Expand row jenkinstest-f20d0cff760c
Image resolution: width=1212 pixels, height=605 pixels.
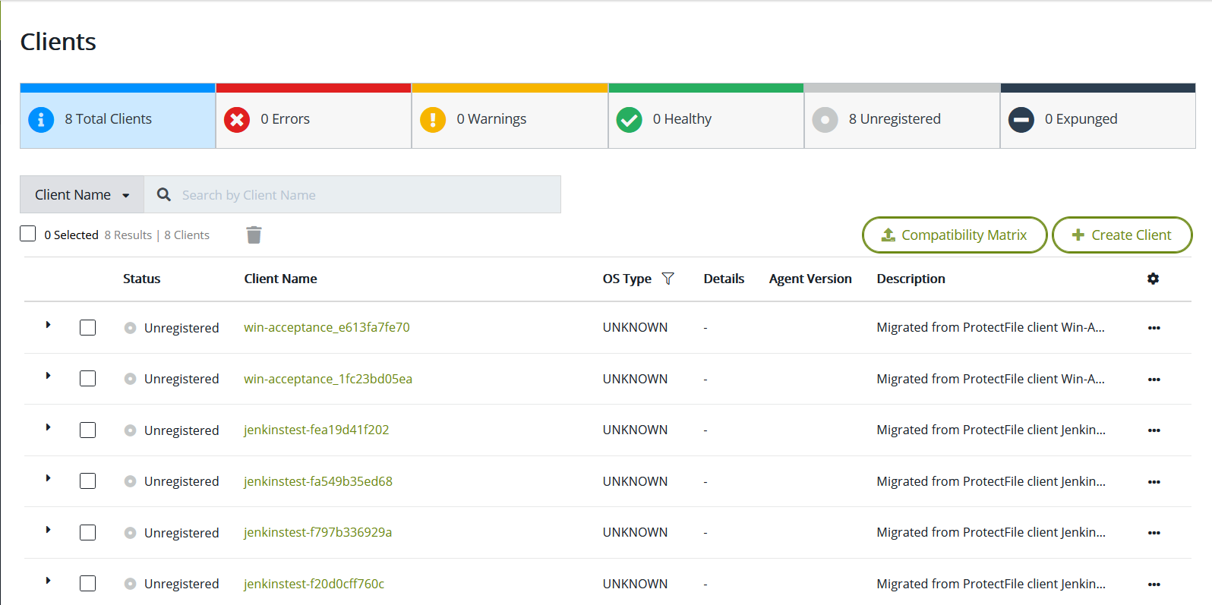(48, 581)
